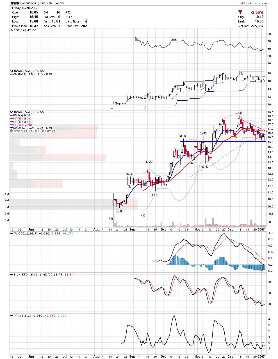Viewport: 278px width, 359px height.
Task: Click the 15.86 high annotation on chart
Action: 183,136
